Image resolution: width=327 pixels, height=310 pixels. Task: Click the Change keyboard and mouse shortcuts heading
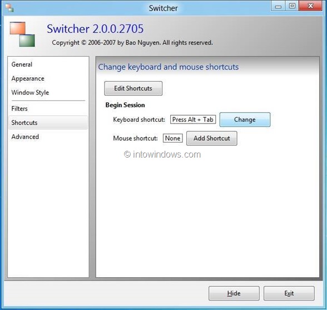pyautogui.click(x=169, y=67)
